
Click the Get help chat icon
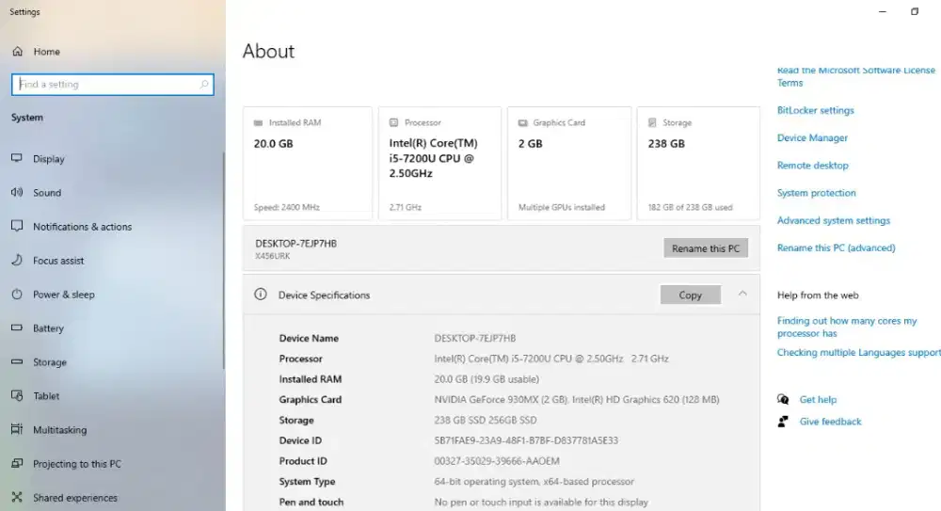coord(783,399)
